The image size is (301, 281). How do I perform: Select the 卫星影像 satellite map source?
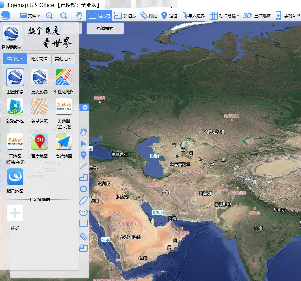coord(15,77)
